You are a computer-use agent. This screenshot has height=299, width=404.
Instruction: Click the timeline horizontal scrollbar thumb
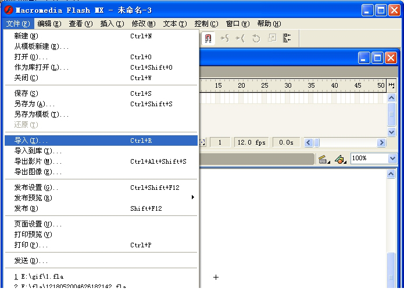tap(317, 142)
